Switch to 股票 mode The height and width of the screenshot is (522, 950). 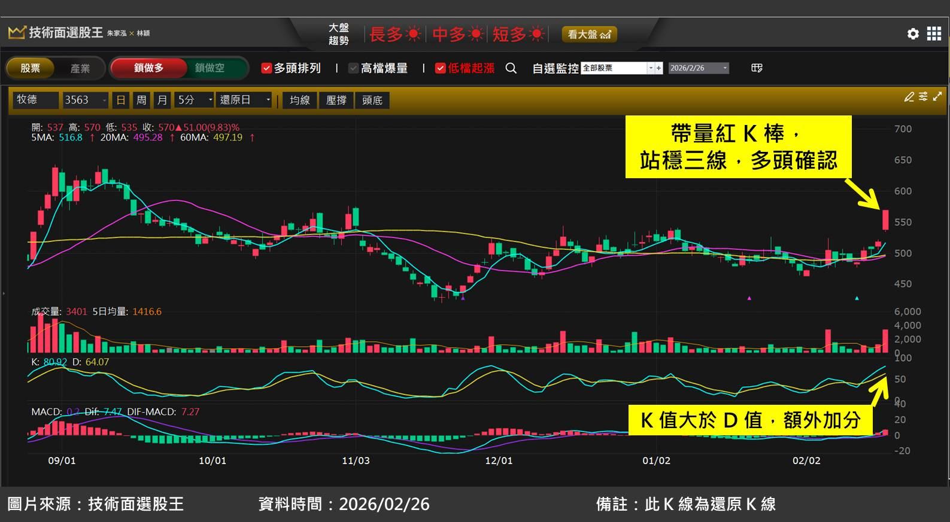tap(31, 68)
